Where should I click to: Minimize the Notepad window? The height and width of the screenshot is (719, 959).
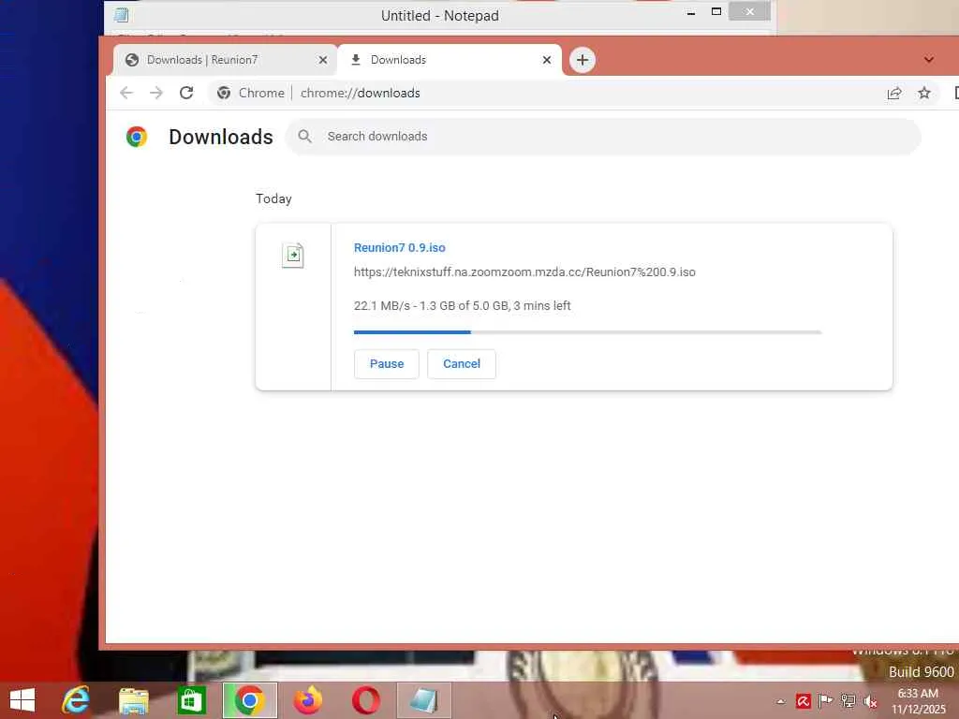tap(691, 12)
